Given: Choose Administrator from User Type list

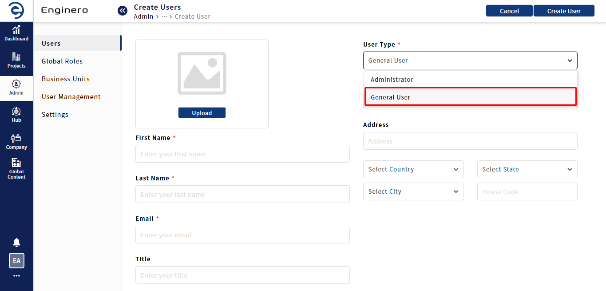Looking at the screenshot, I should pos(470,80).
